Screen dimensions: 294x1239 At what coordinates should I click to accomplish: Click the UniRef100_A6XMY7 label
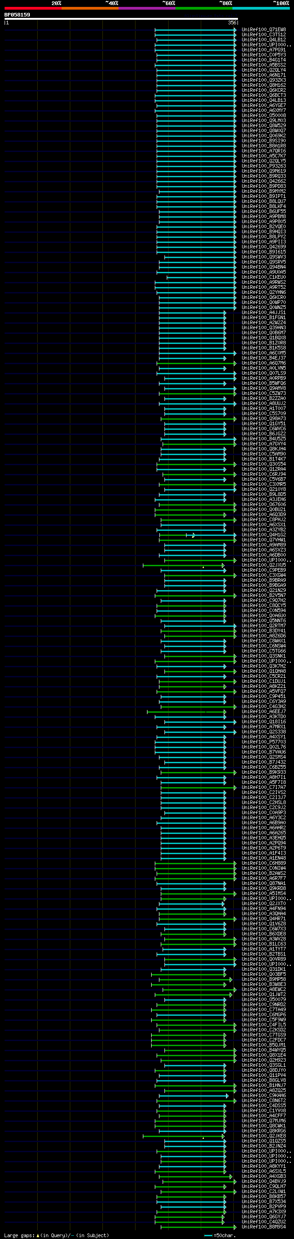[264, 111]
